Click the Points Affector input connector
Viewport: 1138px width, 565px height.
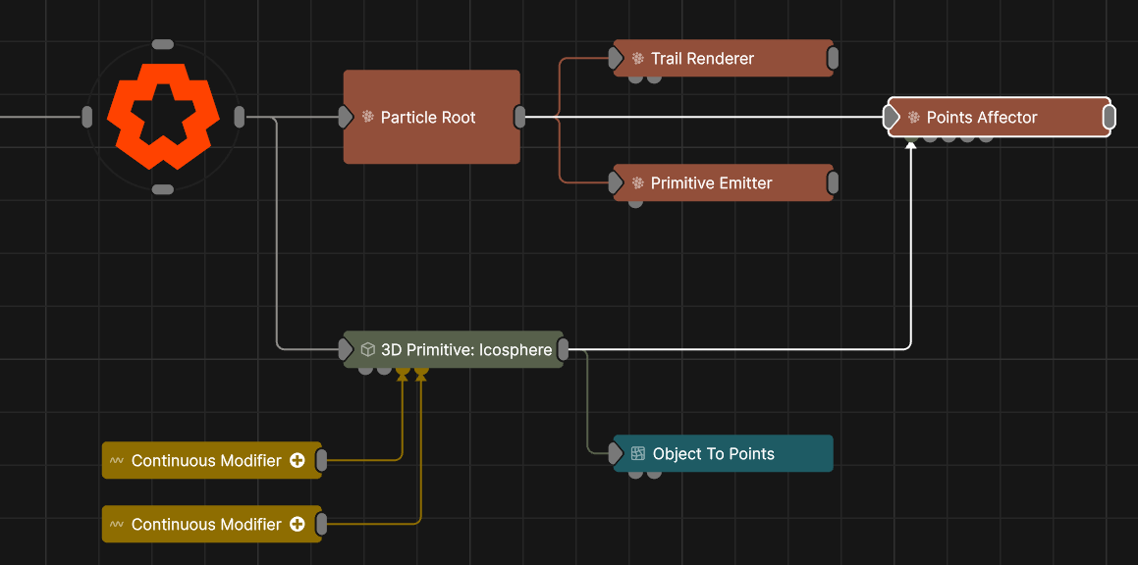point(891,118)
